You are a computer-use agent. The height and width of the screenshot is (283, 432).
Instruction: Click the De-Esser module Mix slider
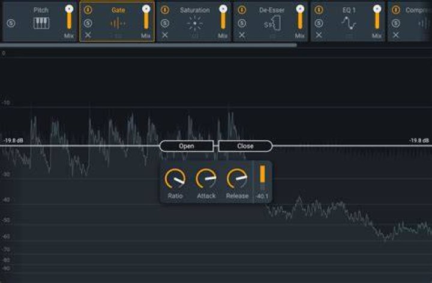pyautogui.click(x=300, y=17)
